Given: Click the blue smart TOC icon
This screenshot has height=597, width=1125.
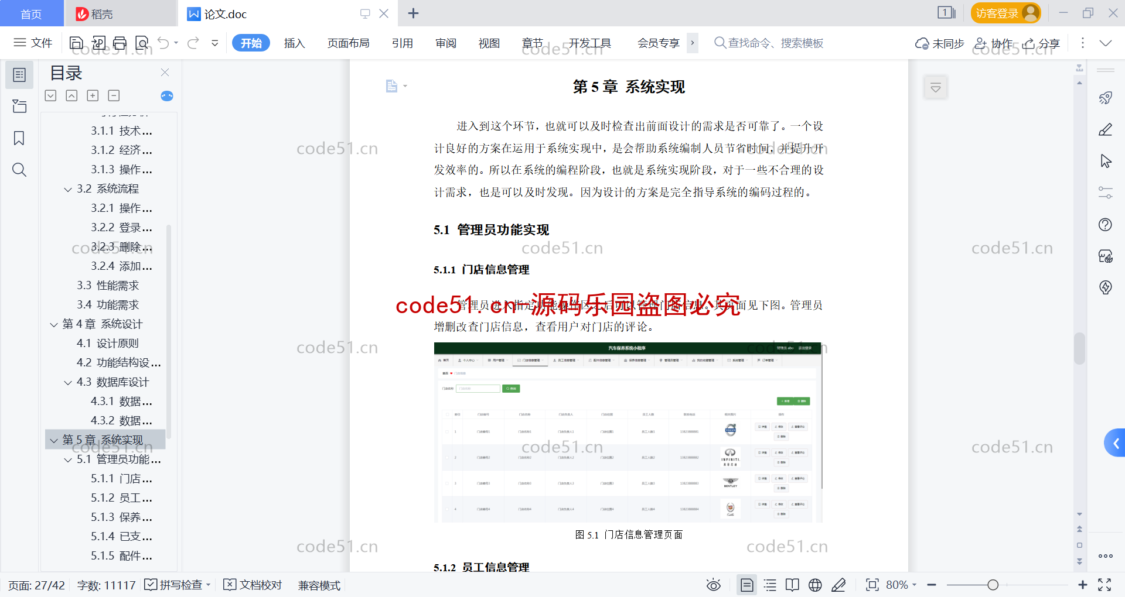Looking at the screenshot, I should coord(167,96).
